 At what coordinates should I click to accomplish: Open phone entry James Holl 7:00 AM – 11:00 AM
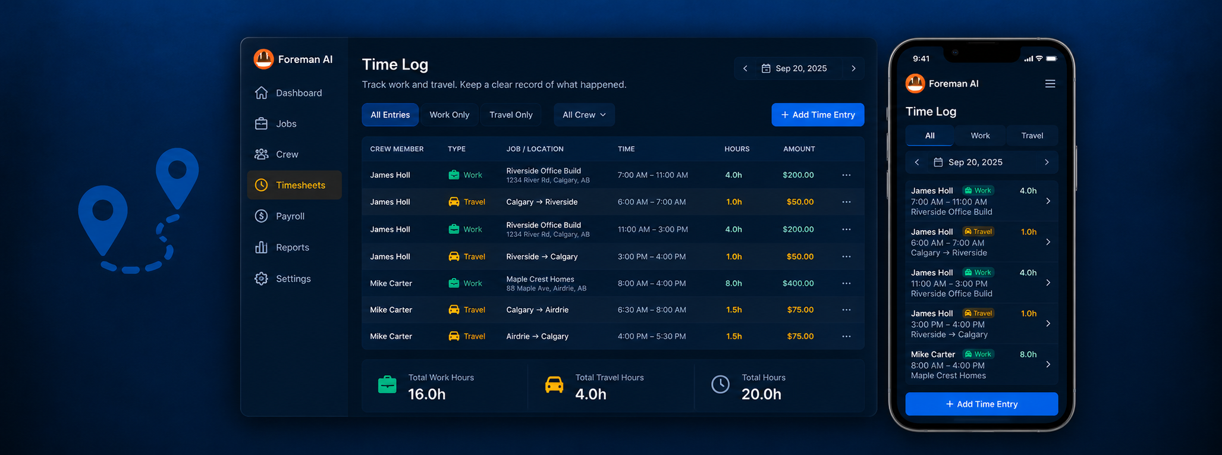[x=982, y=201]
